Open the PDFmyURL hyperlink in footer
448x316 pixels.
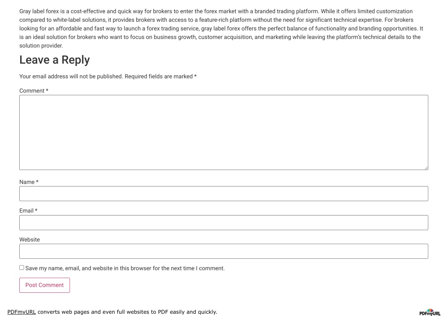pos(21,312)
